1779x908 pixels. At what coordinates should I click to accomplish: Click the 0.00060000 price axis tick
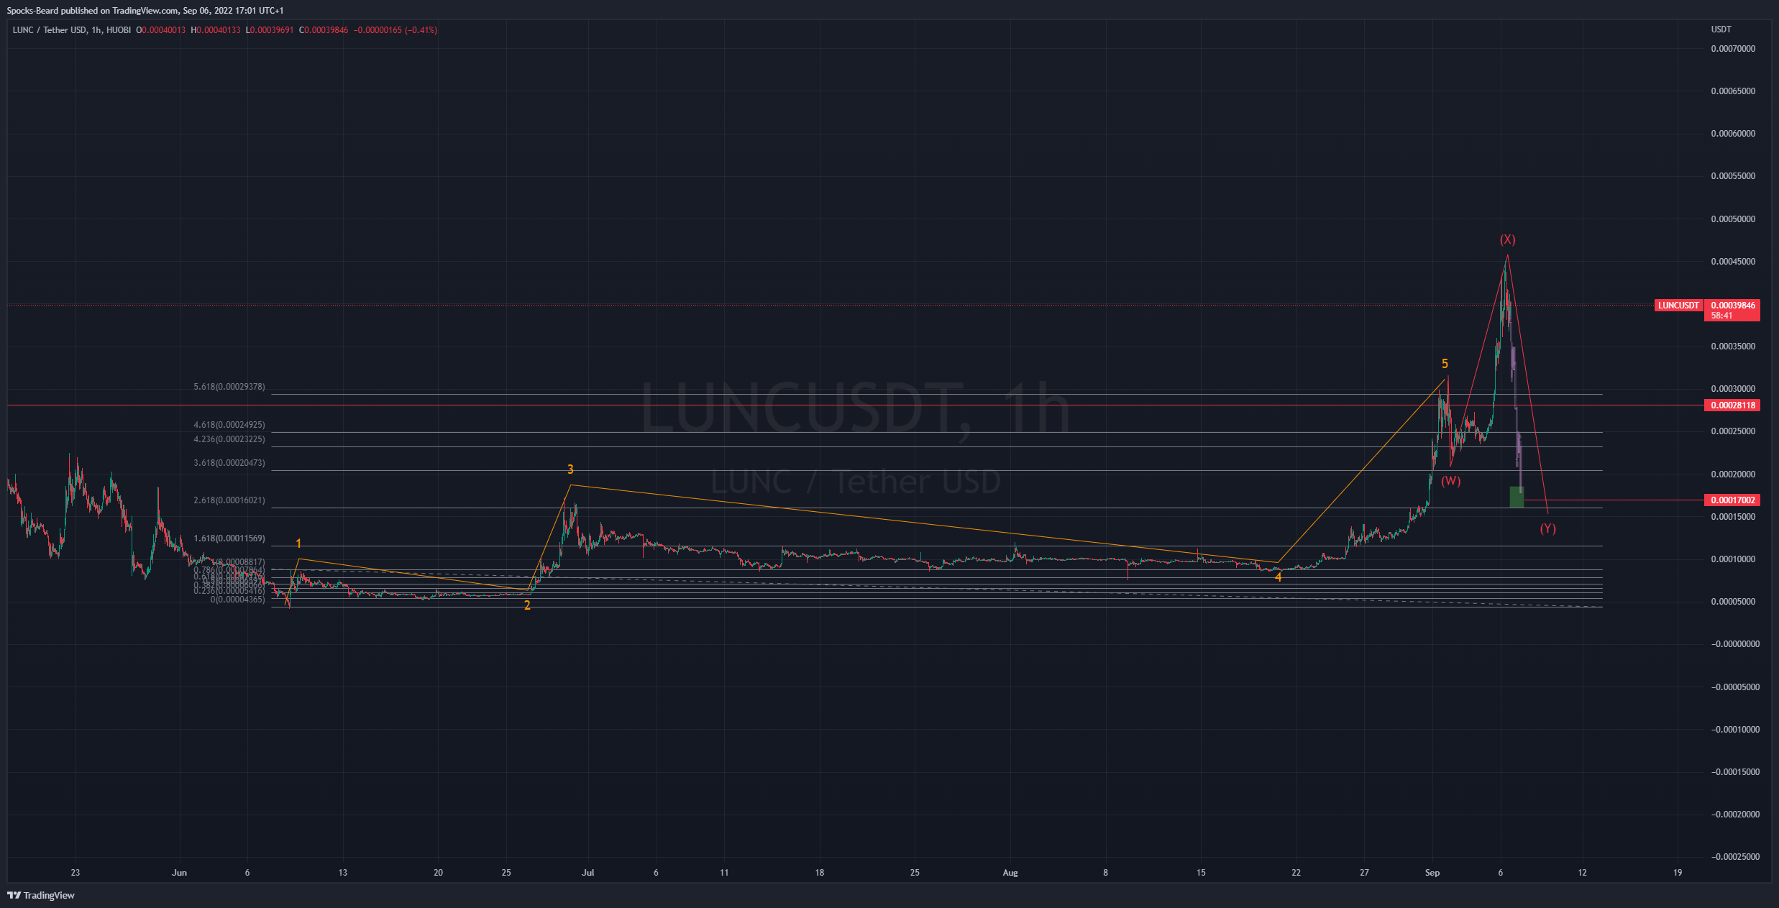(1733, 134)
